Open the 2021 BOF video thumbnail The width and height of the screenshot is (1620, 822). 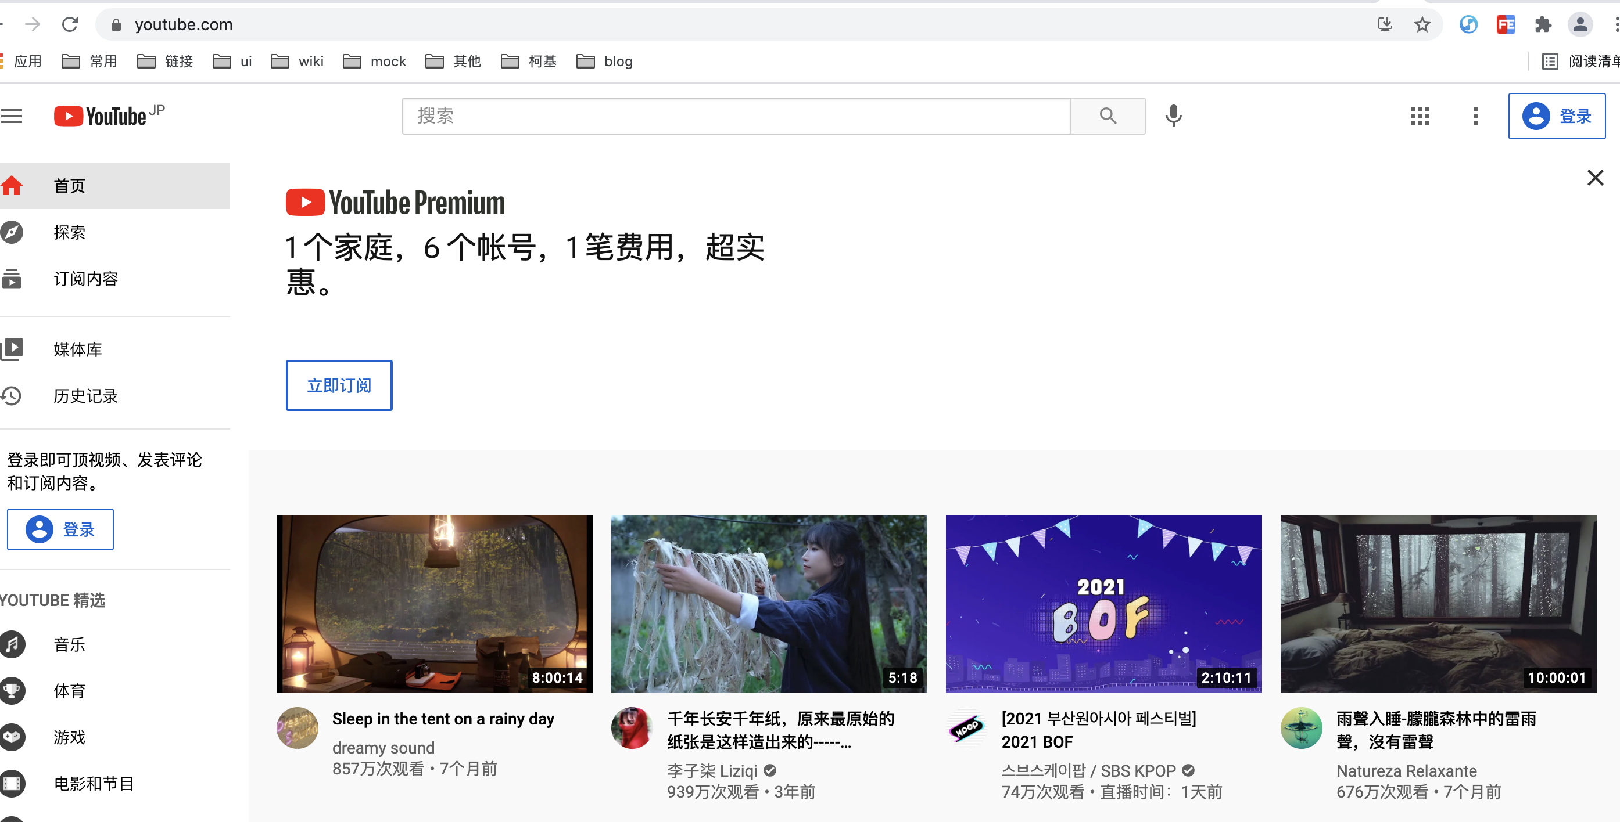[x=1103, y=603]
